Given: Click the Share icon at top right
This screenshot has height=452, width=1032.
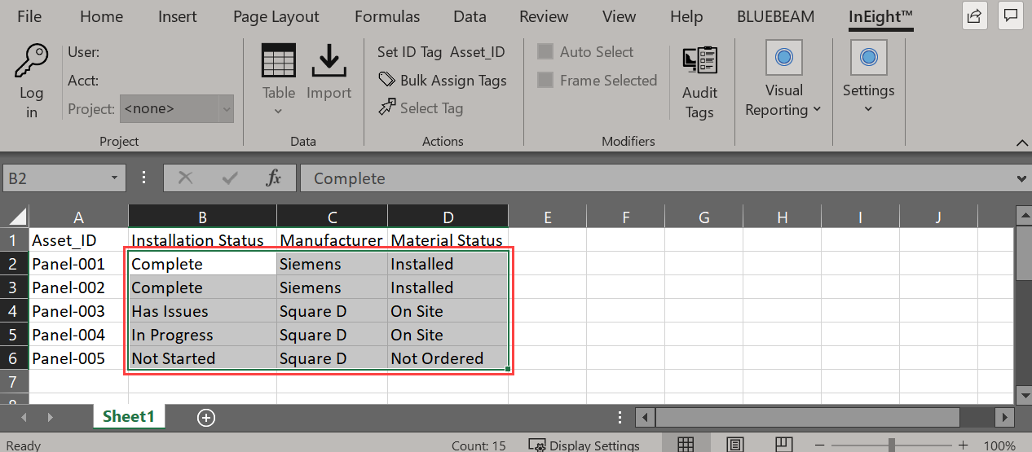Looking at the screenshot, I should [x=974, y=15].
